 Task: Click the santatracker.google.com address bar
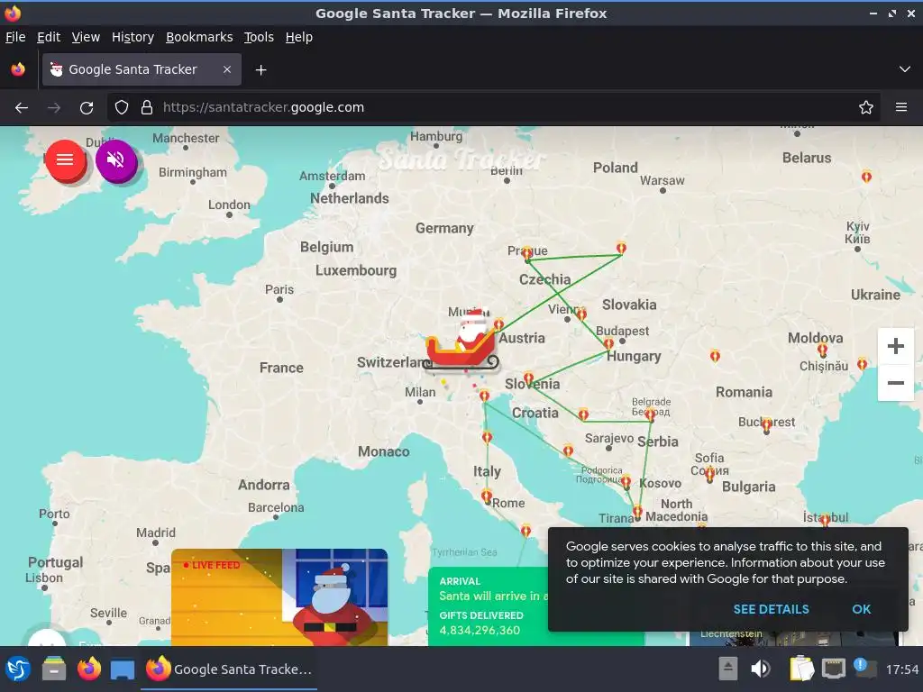coord(493,108)
